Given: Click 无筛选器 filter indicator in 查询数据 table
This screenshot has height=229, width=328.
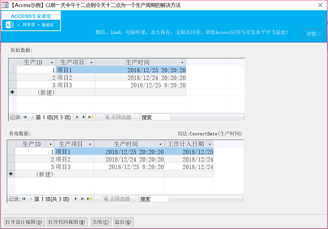Looking at the screenshot, I should (117, 199).
